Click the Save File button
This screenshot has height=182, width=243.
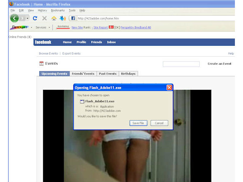coord(138,123)
